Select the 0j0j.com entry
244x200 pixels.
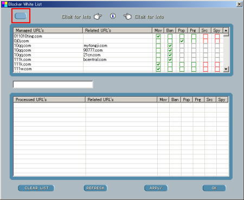point(21,41)
